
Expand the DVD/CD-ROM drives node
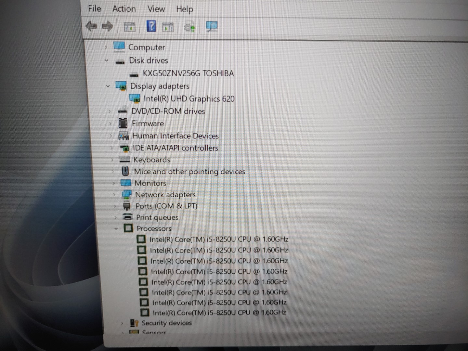(x=110, y=111)
